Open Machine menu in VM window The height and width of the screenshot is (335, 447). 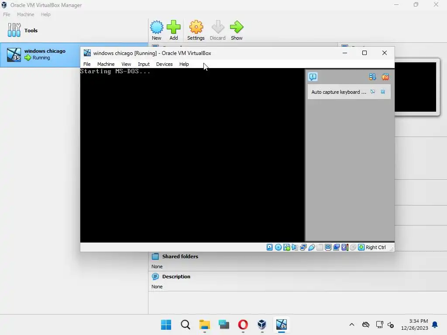(106, 64)
